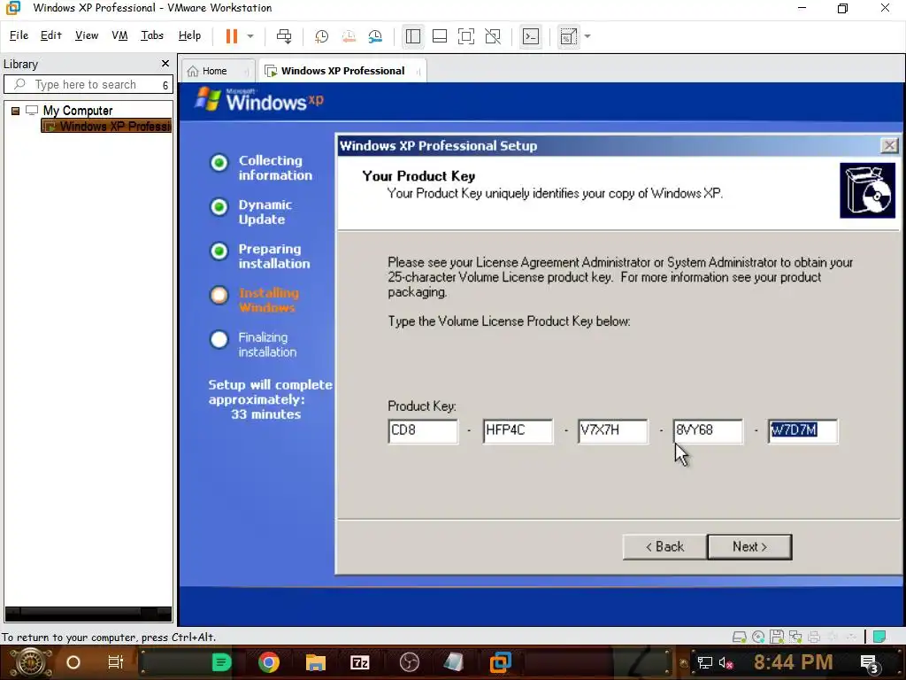The height and width of the screenshot is (680, 906).
Task: Toggle the library sidebar view icon
Action: tap(413, 36)
